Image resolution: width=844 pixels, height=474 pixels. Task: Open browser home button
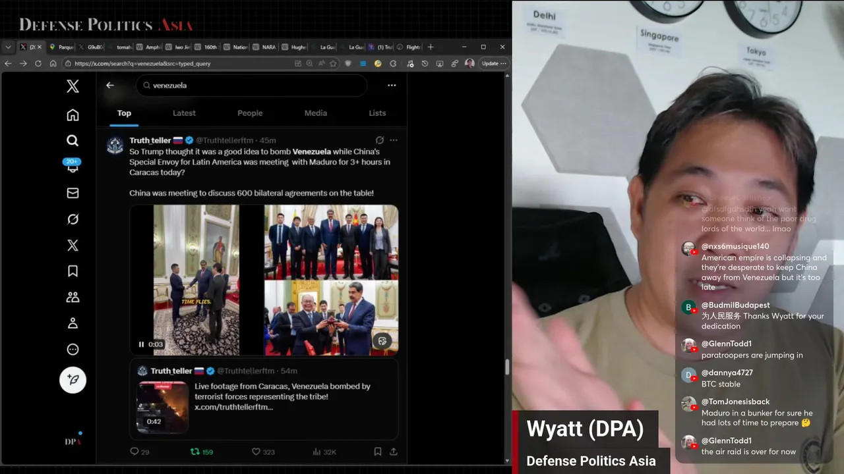(x=53, y=63)
